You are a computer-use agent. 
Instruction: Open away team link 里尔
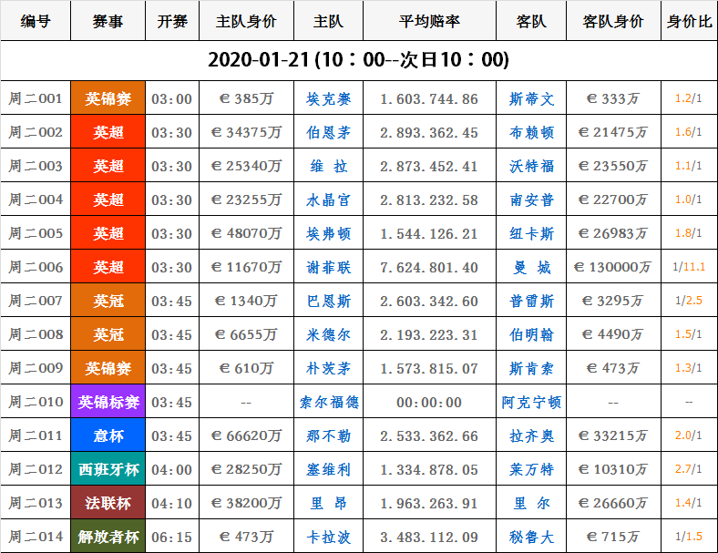coord(531,503)
